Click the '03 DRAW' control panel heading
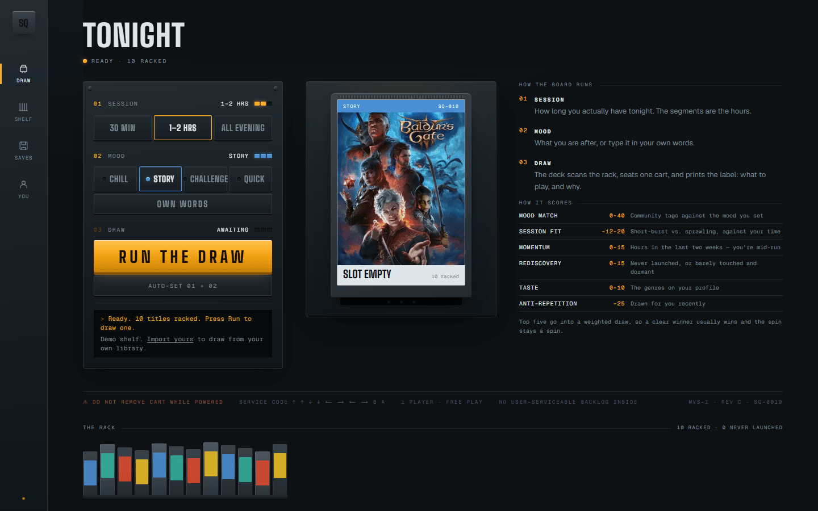The image size is (818, 511). click(x=109, y=230)
